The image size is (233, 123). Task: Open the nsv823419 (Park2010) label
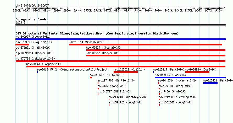pos(169,69)
